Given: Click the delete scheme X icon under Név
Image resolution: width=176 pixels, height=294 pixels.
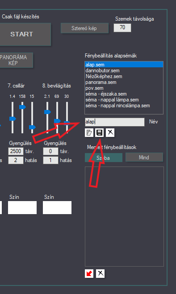Looking at the screenshot, I should 110,133.
